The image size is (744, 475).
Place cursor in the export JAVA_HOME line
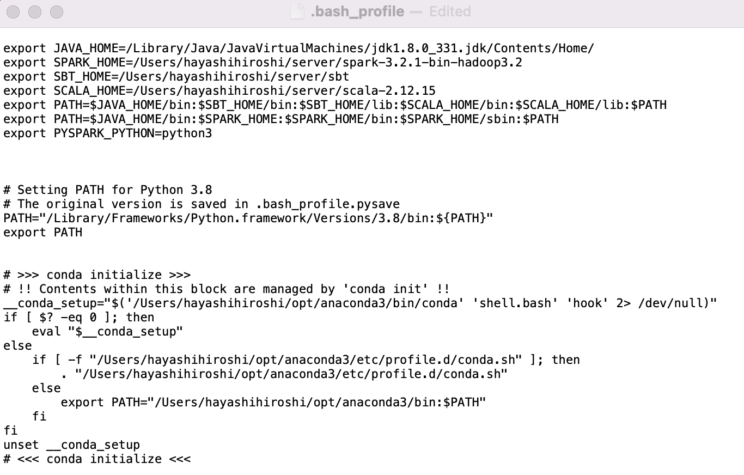(x=298, y=48)
